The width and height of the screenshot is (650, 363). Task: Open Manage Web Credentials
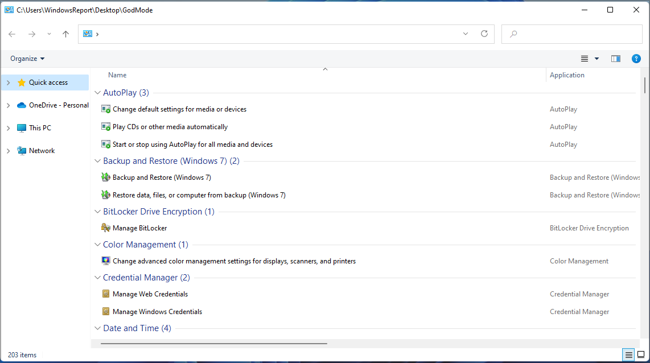coord(150,294)
